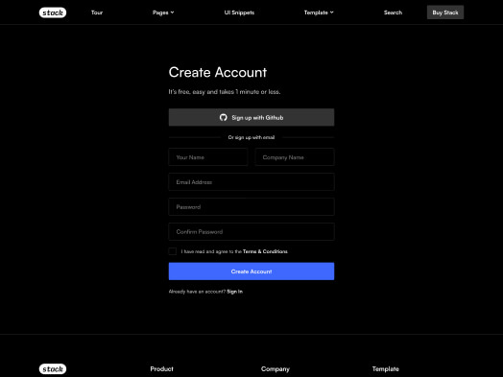Tick the Terms & Conditions checkbox

coord(173,251)
